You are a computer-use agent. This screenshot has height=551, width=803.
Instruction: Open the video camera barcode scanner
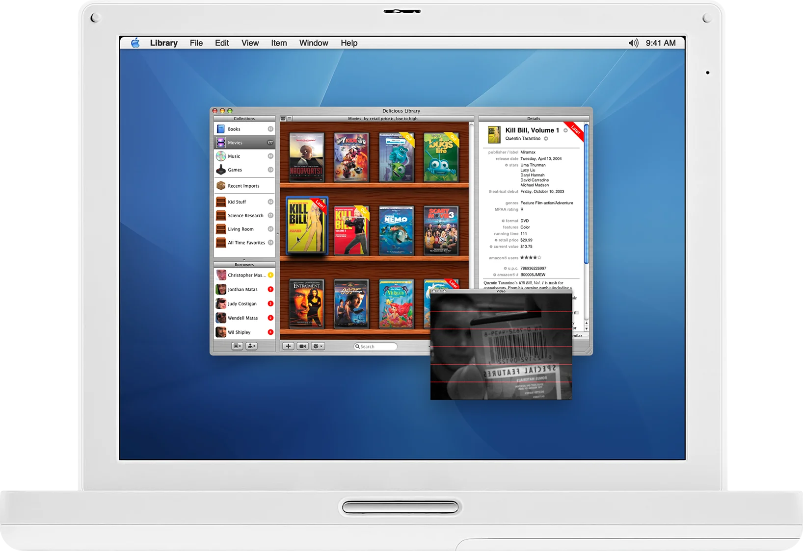coord(302,346)
